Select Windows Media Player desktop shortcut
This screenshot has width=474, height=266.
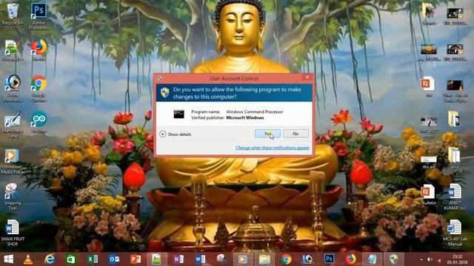pyautogui.click(x=13, y=161)
